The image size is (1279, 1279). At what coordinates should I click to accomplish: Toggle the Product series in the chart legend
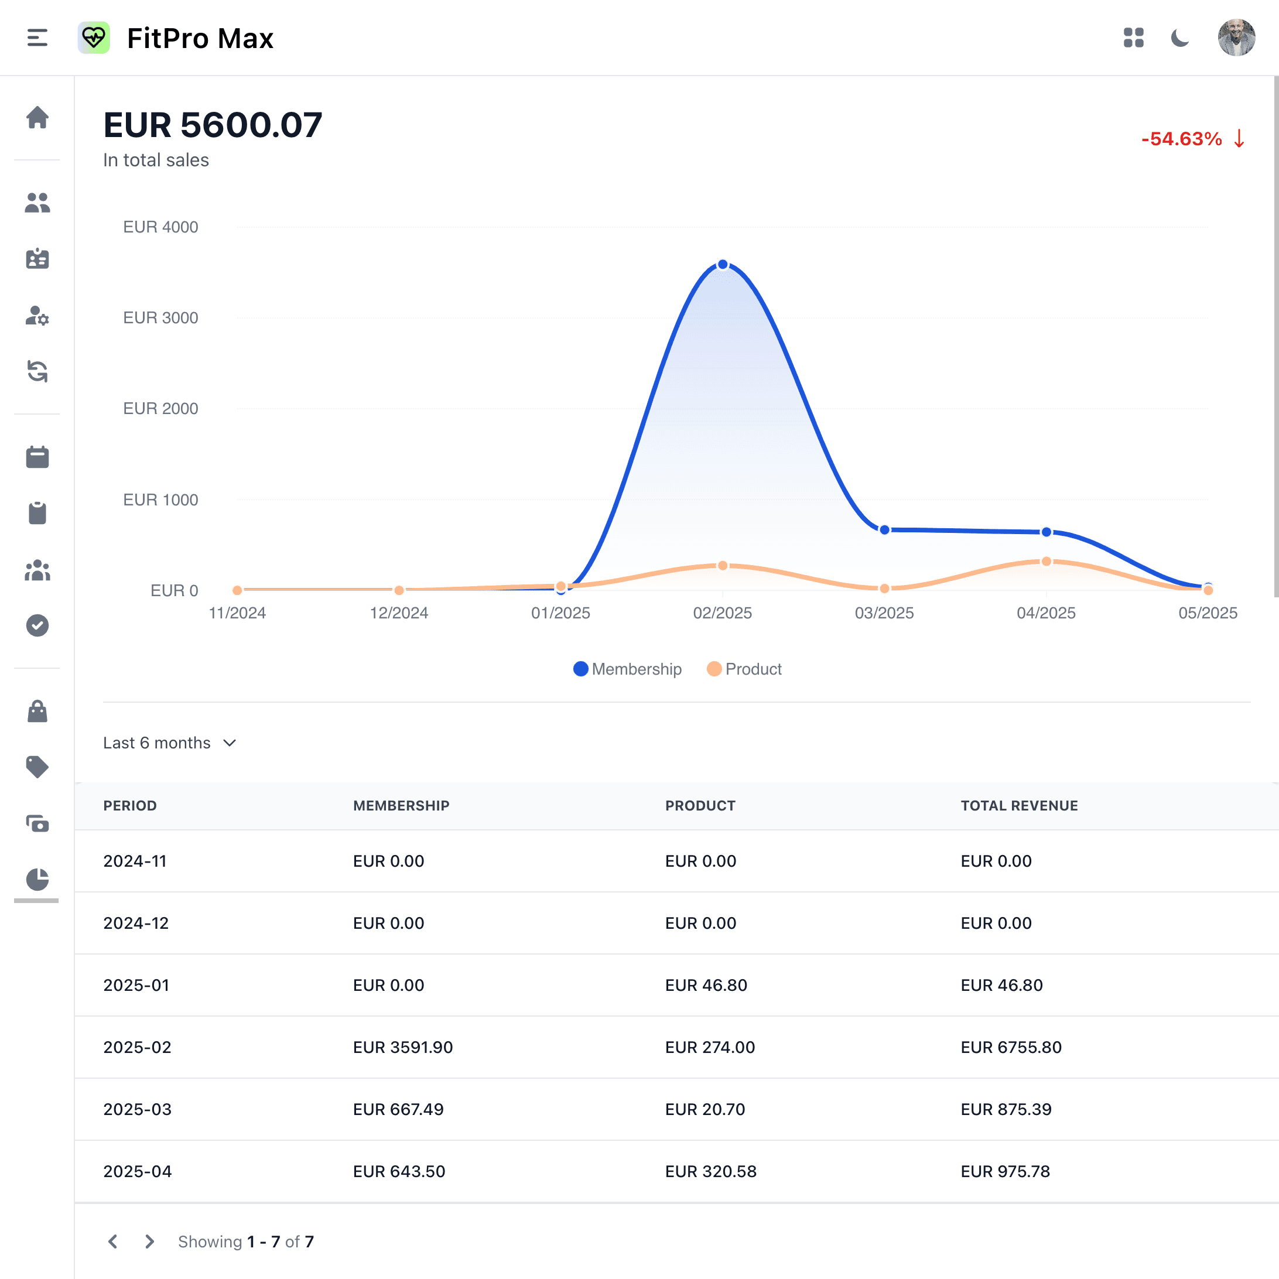tap(744, 669)
